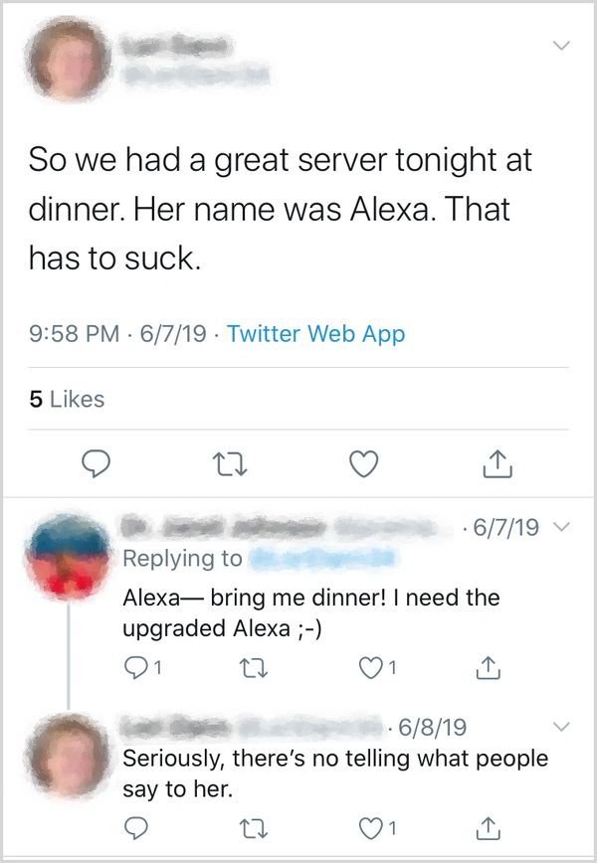Open the Twitter Web App link
The height and width of the screenshot is (863, 597).
click(x=315, y=334)
